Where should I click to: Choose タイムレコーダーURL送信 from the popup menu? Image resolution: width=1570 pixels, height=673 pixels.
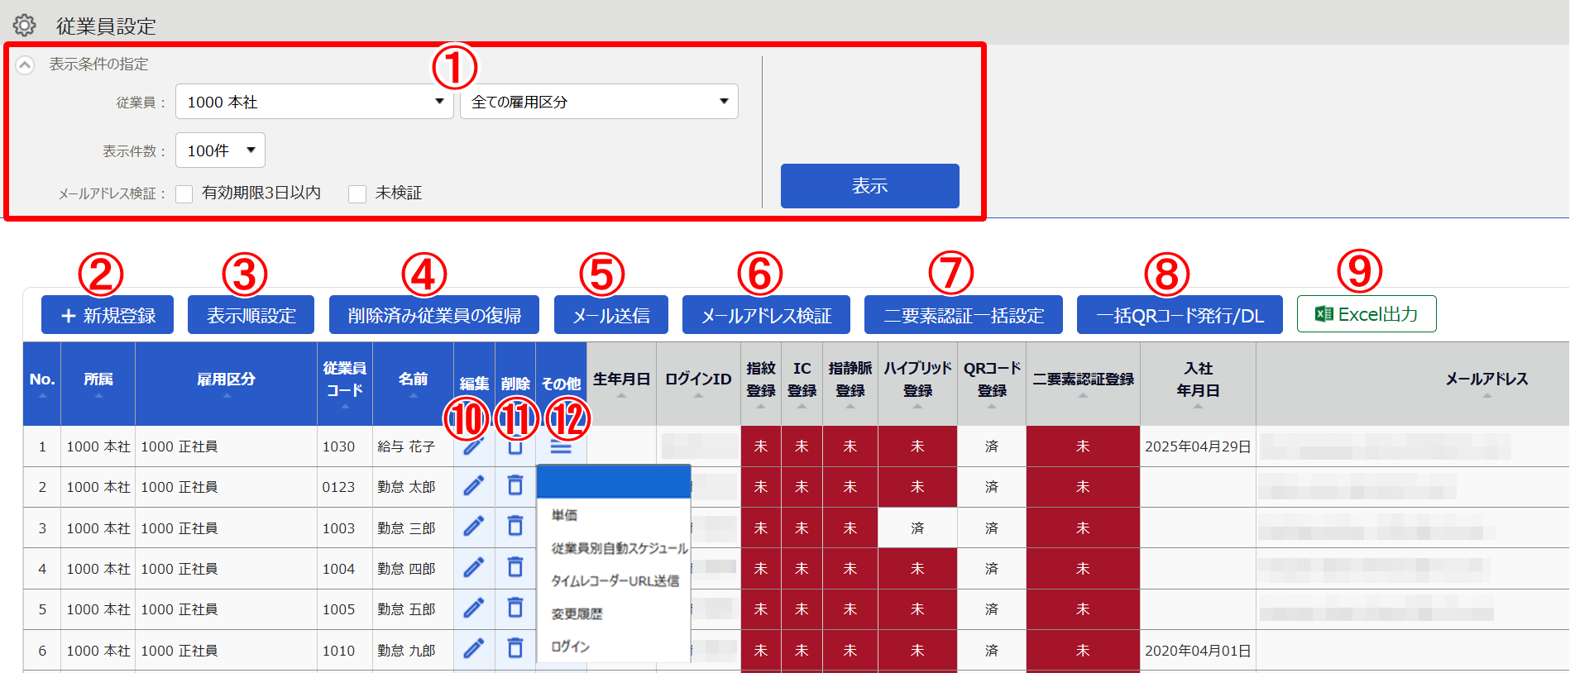point(614,580)
